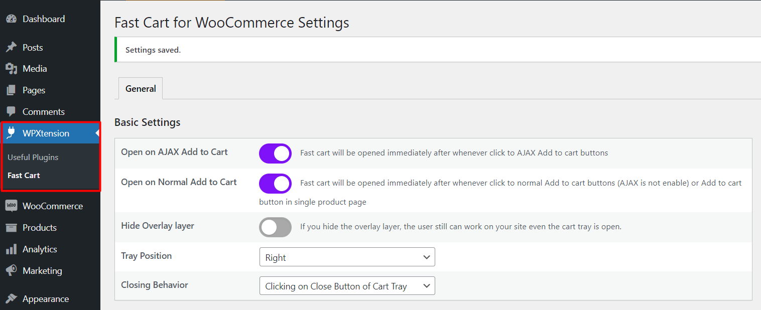
Task: Open the Closing Behavior dropdown
Action: 347,286
